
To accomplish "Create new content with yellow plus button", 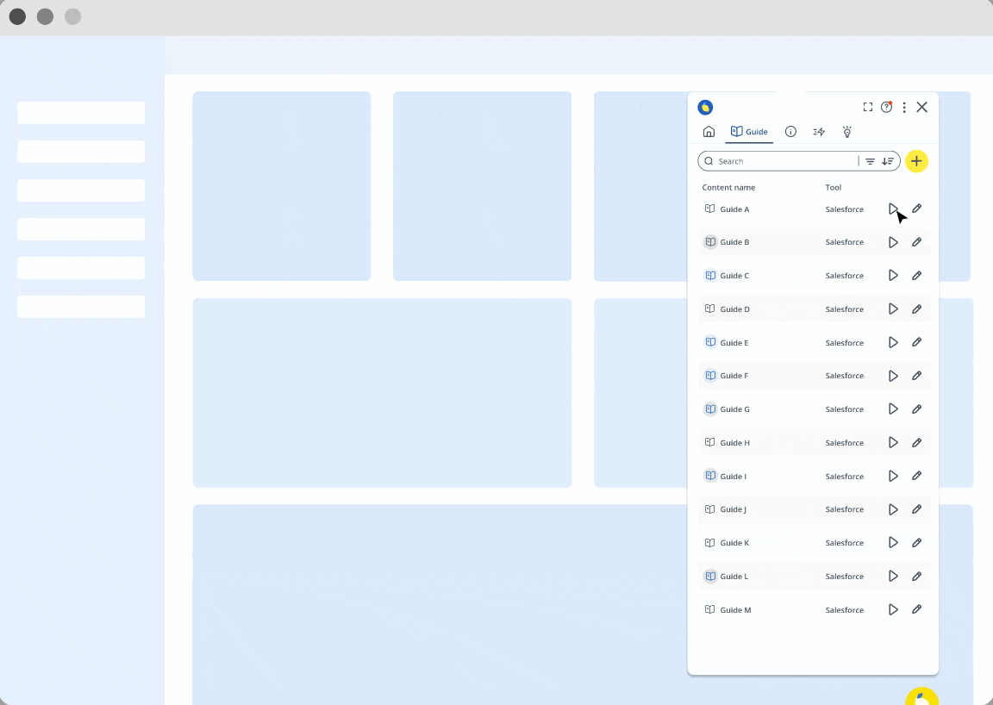I will coord(916,161).
